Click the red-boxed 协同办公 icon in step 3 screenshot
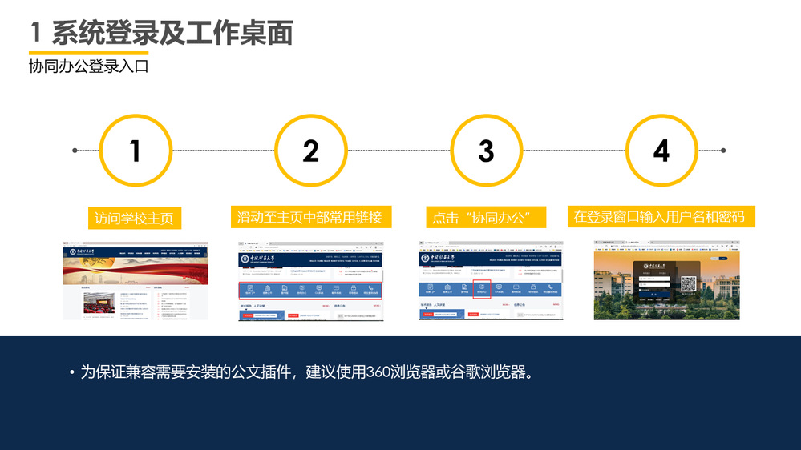Image resolution: width=801 pixels, height=450 pixels. point(481,288)
